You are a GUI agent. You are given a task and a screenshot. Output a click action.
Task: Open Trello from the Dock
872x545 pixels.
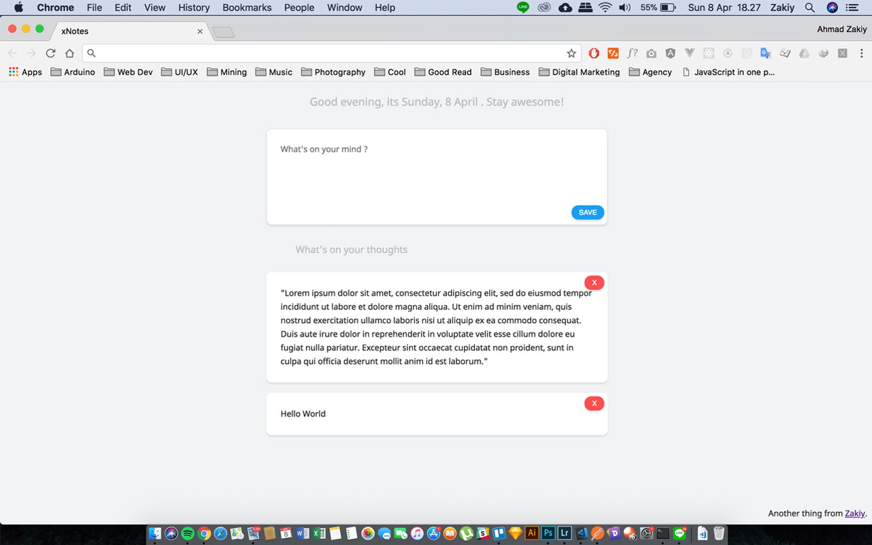point(499,533)
